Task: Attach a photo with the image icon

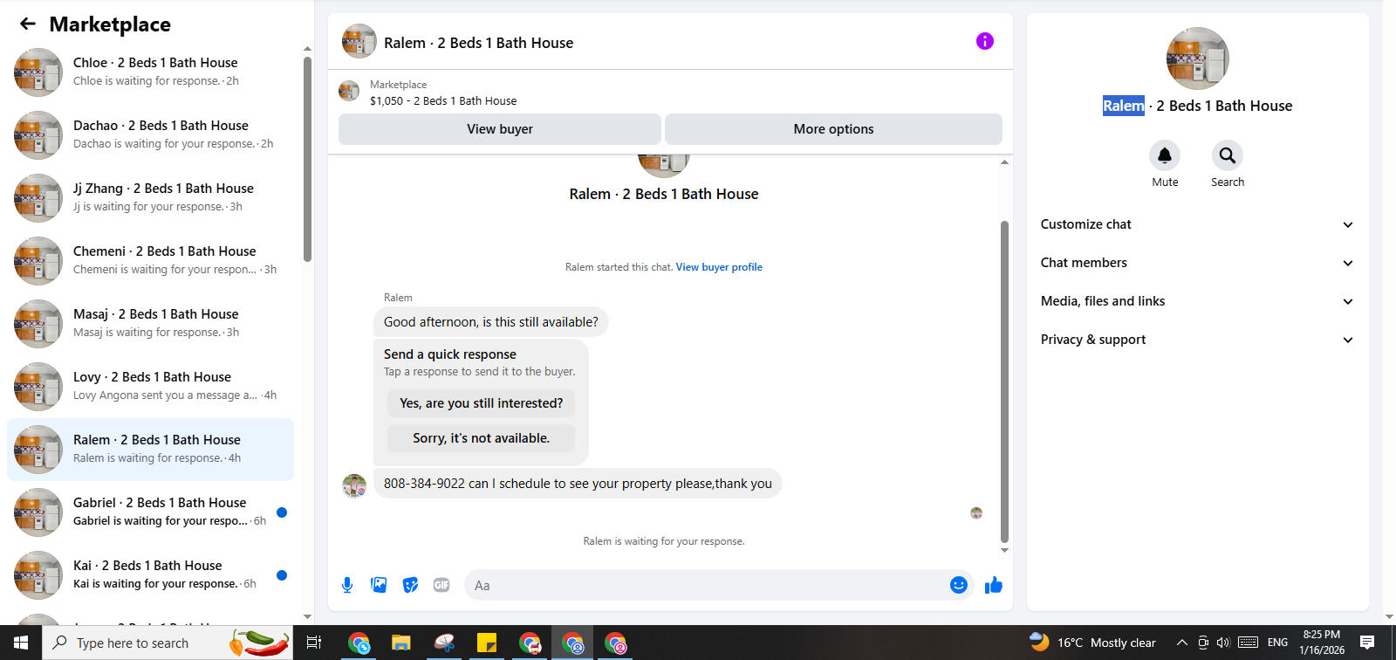Action: [x=379, y=585]
